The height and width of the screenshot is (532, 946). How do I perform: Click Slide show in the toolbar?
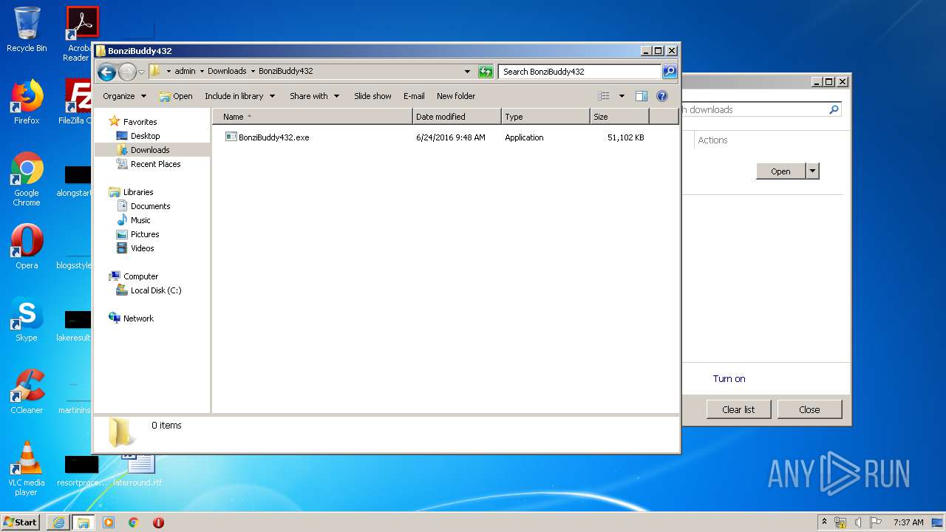coord(372,96)
